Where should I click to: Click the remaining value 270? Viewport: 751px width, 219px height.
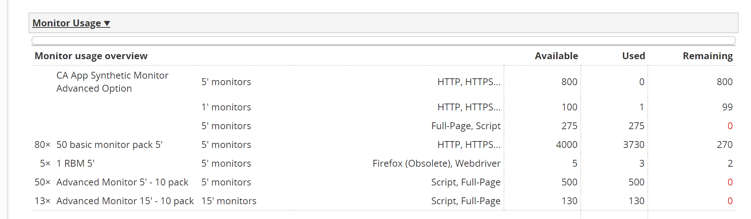tap(724, 145)
